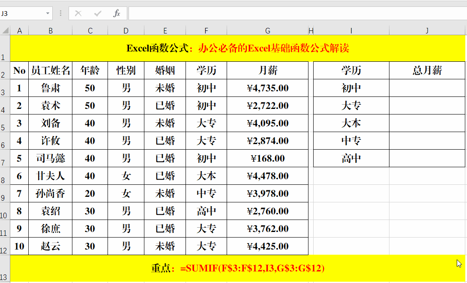Click the 总月薪 header cell
467x283 pixels.
tap(427, 70)
